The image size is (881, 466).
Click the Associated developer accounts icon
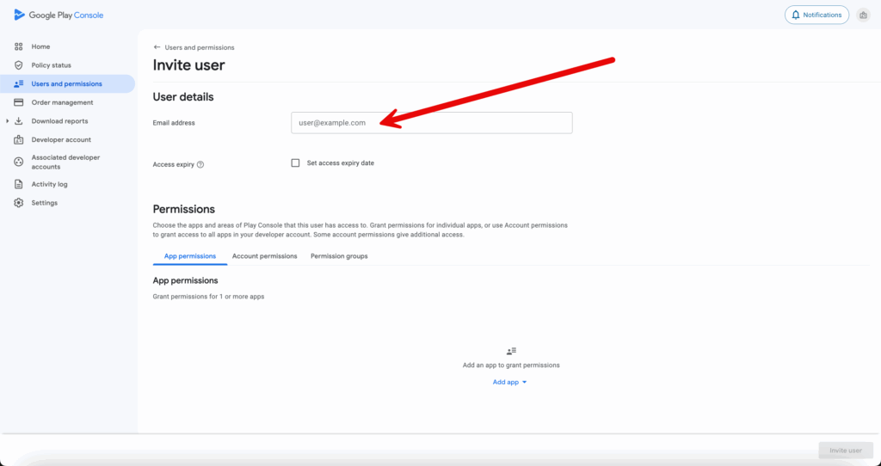pos(19,162)
